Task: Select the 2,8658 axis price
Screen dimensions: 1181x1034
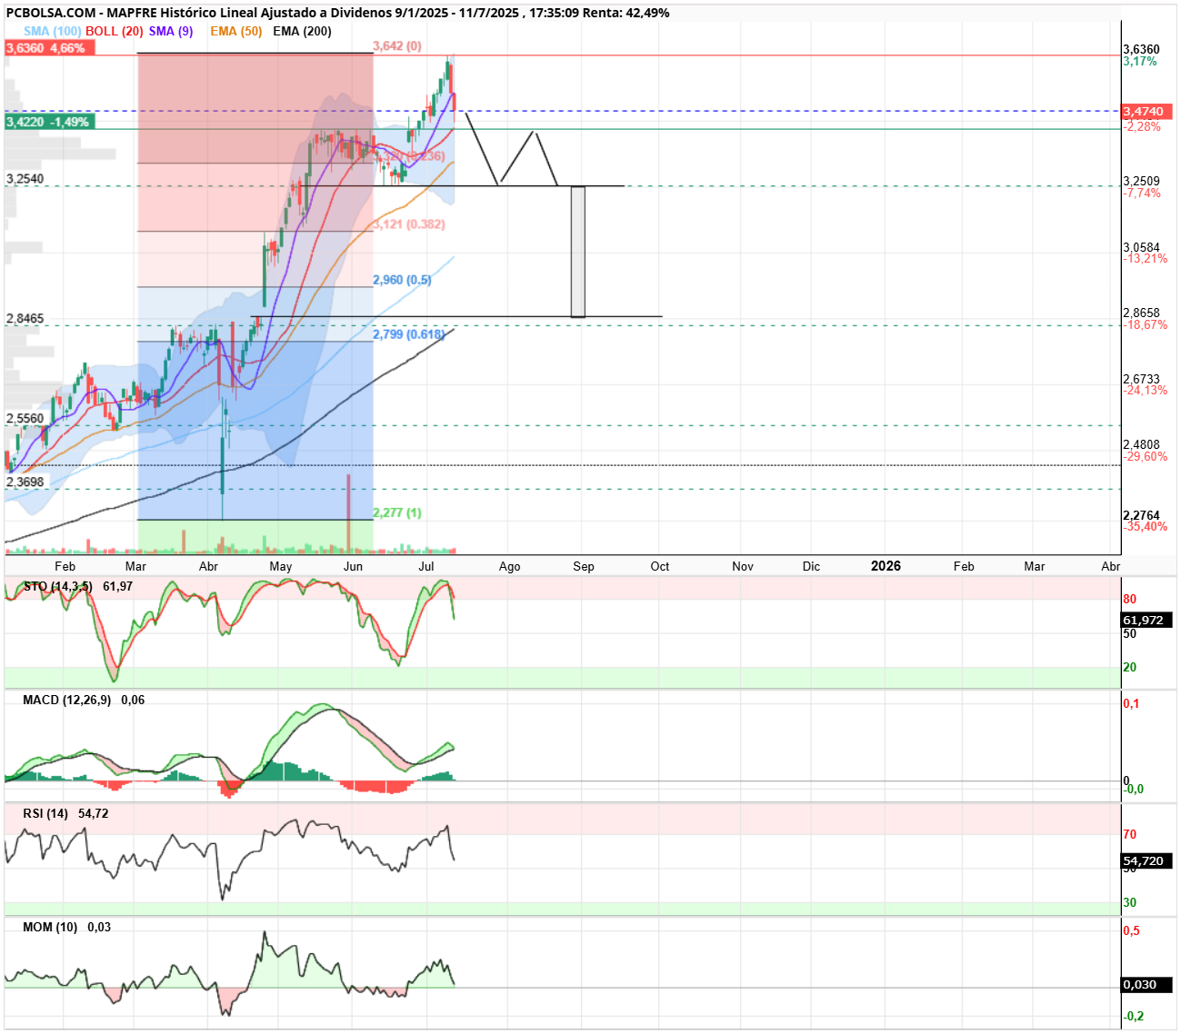Action: click(1141, 313)
